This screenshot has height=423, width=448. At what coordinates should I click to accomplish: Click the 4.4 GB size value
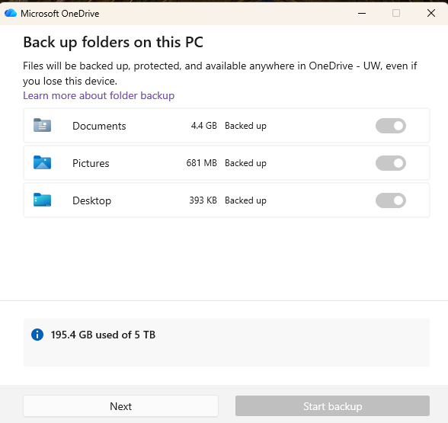coord(204,126)
